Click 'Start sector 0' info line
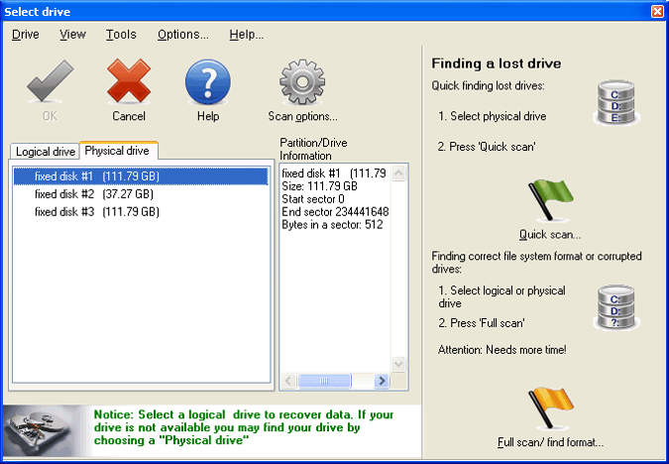 313,199
